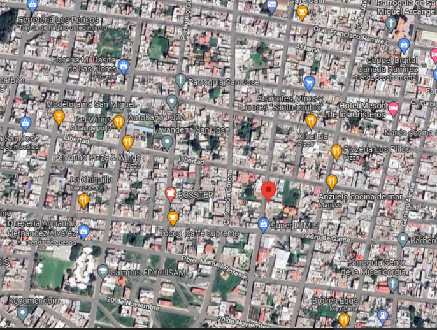Viewport: 437px width, 330px height.
Task: Click Abarrotes Santo Toribio cart icon
Action: click(x=309, y=84)
